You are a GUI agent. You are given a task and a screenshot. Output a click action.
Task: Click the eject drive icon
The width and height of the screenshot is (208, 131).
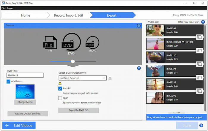coord(110,78)
